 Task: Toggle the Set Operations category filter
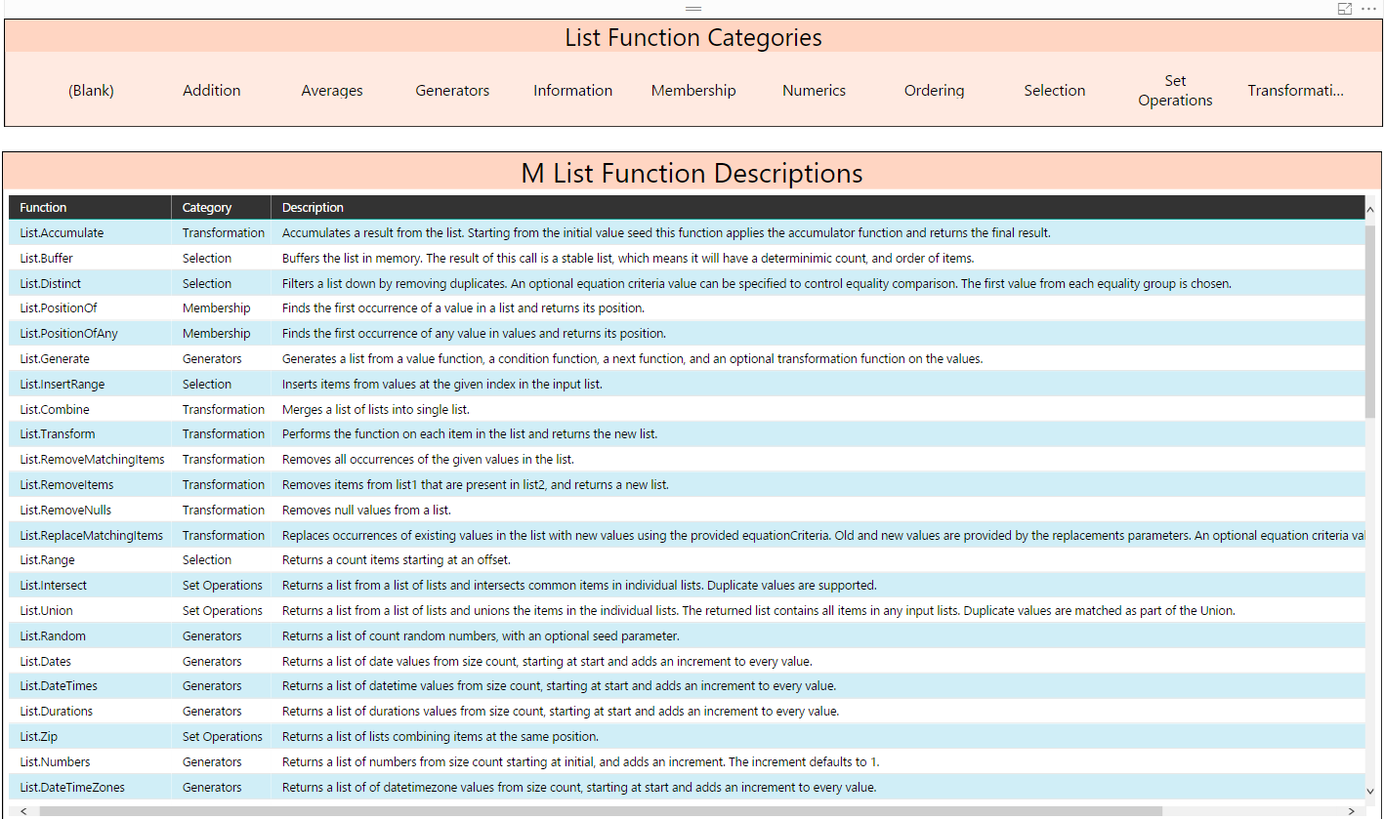1175,90
